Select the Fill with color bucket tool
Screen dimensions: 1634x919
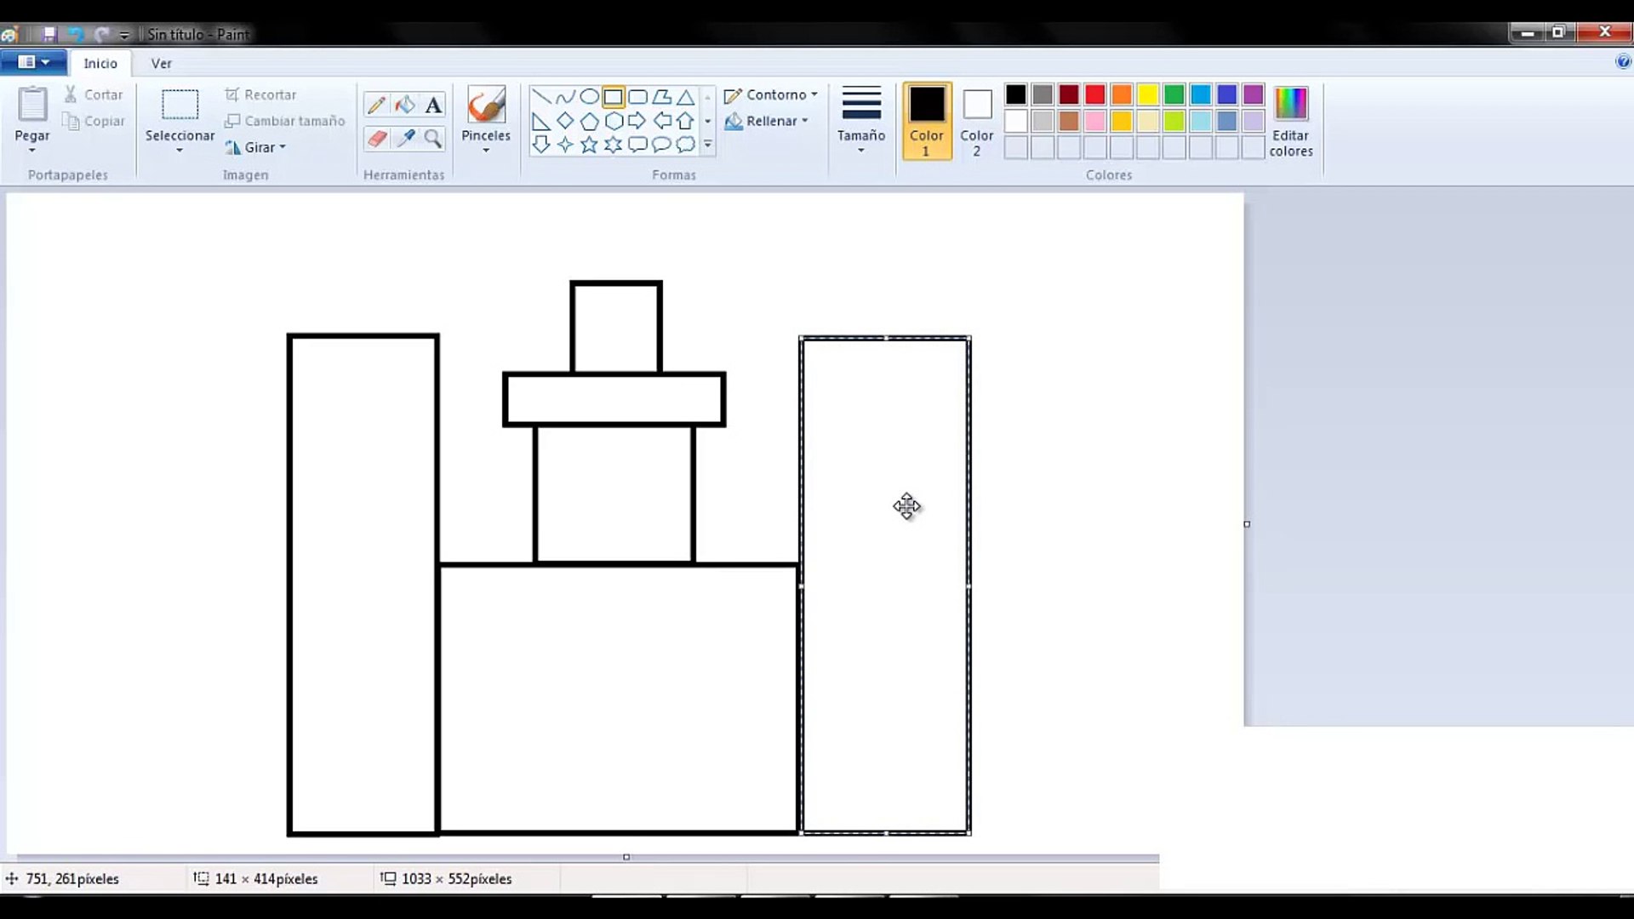tap(405, 105)
